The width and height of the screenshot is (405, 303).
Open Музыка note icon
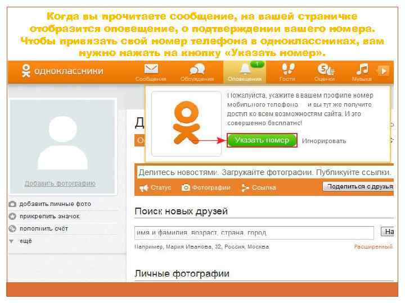pos(362,69)
